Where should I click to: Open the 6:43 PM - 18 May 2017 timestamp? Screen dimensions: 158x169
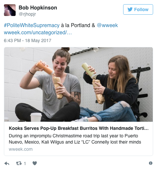pyautogui.click(x=28, y=40)
